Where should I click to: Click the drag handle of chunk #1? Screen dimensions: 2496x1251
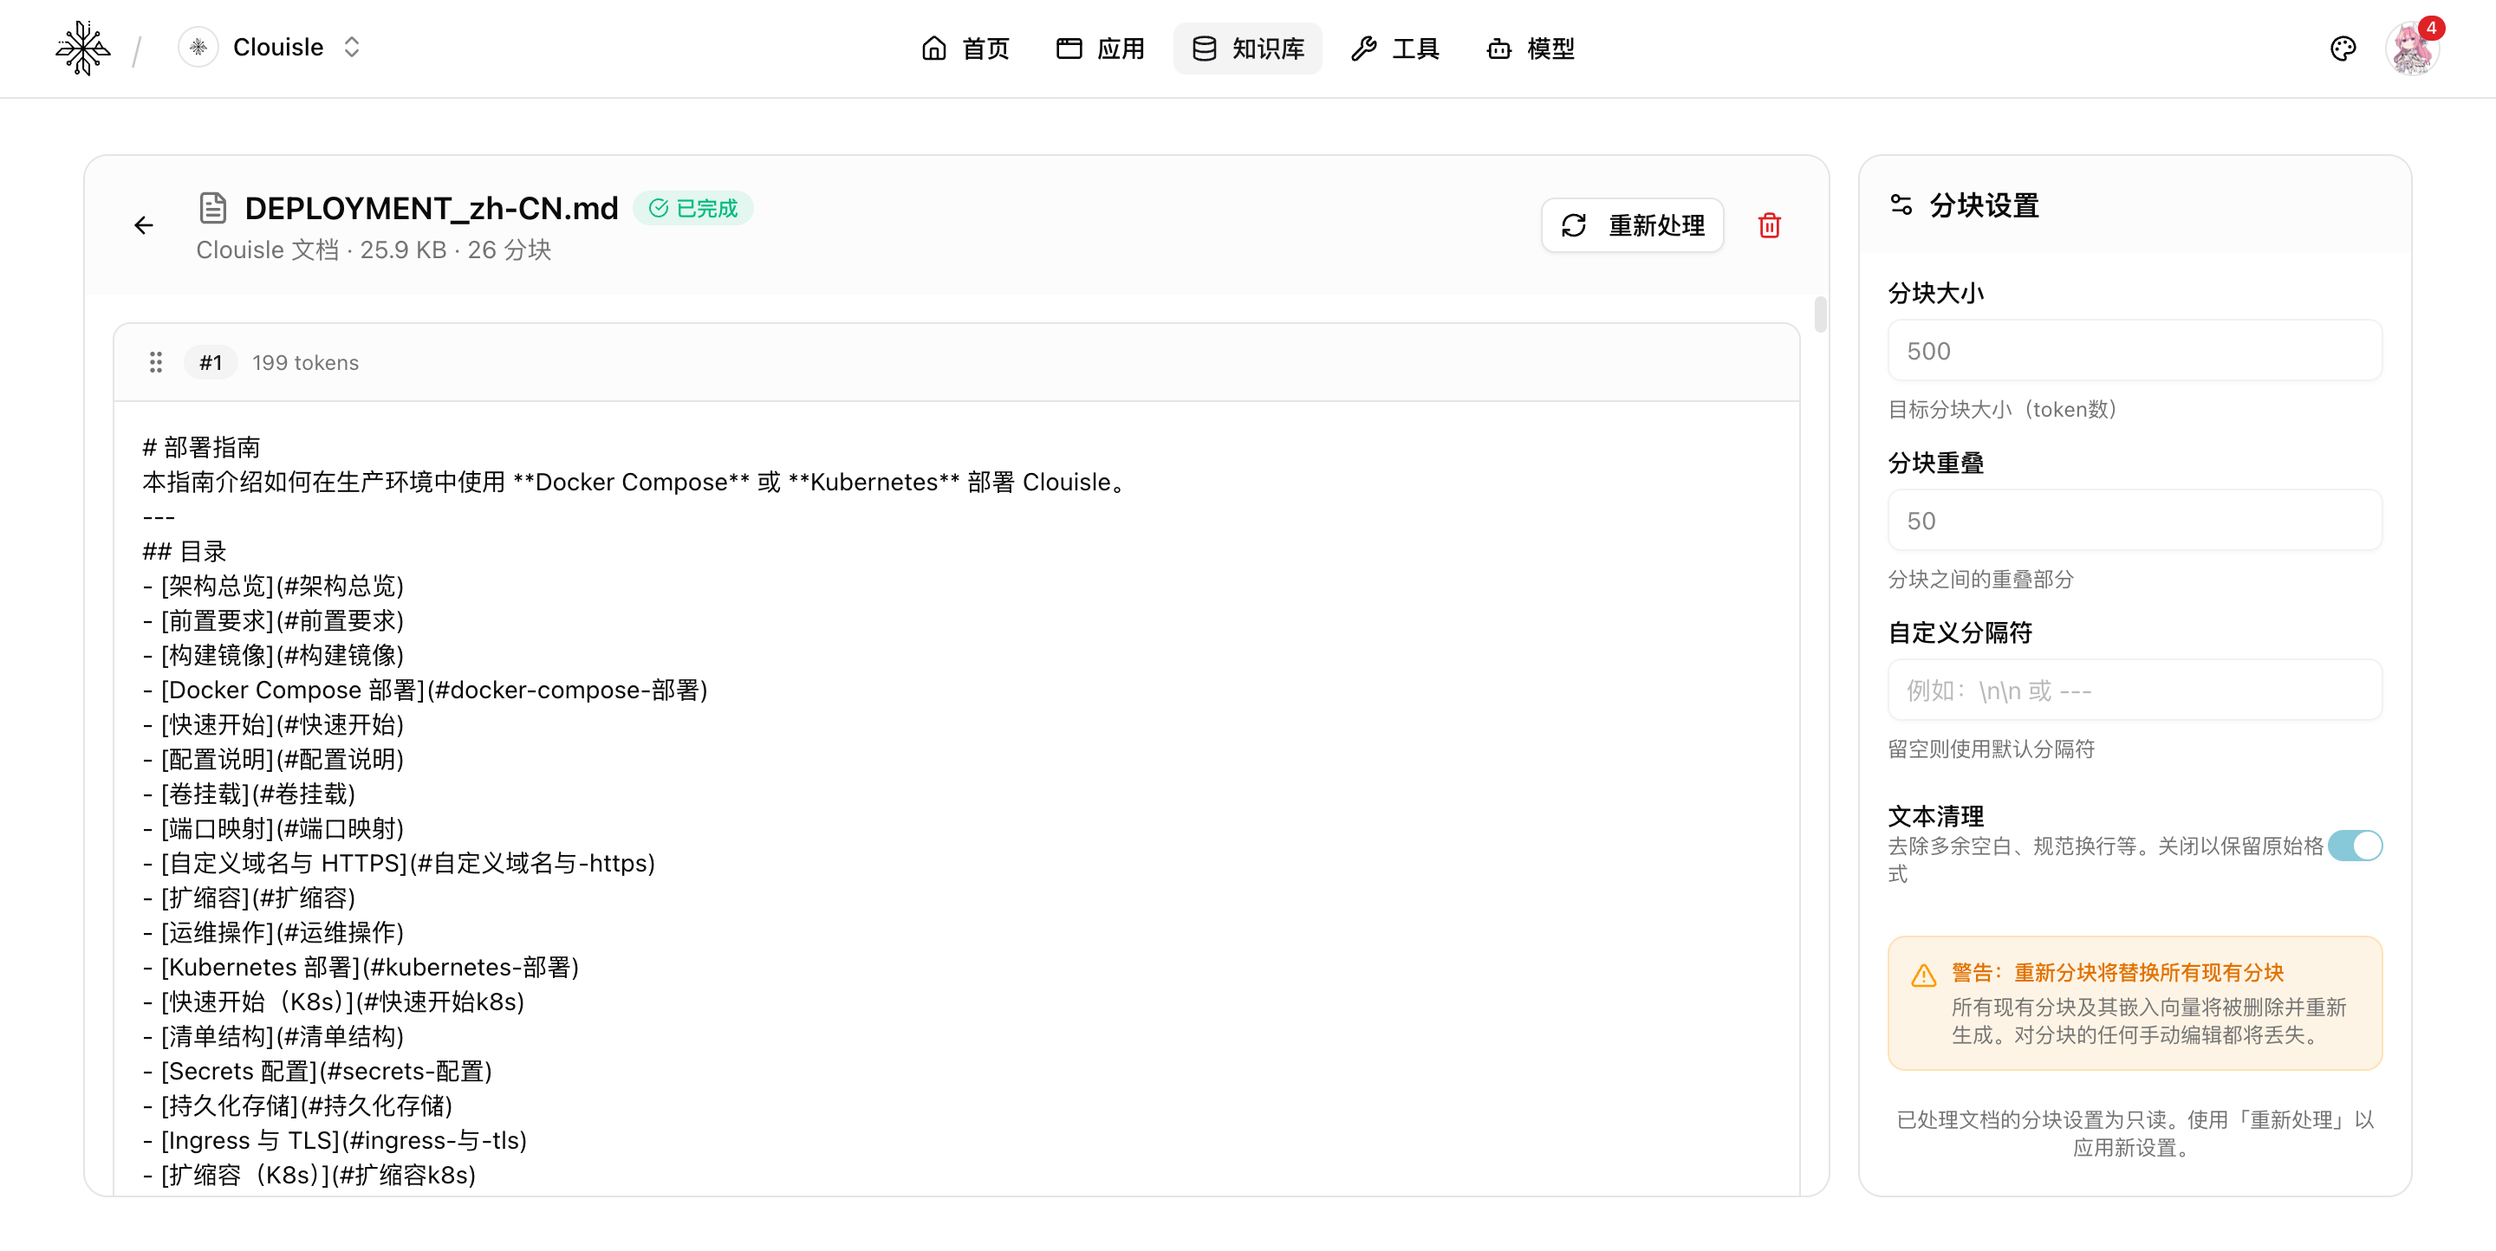[156, 361]
